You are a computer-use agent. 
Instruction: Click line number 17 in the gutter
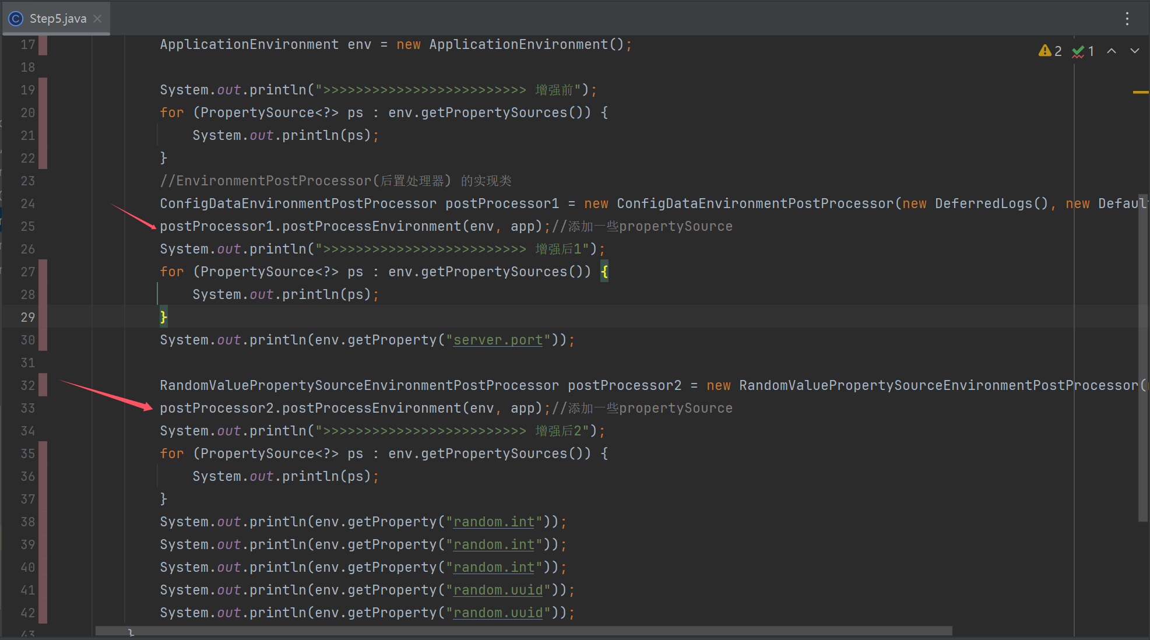click(28, 44)
